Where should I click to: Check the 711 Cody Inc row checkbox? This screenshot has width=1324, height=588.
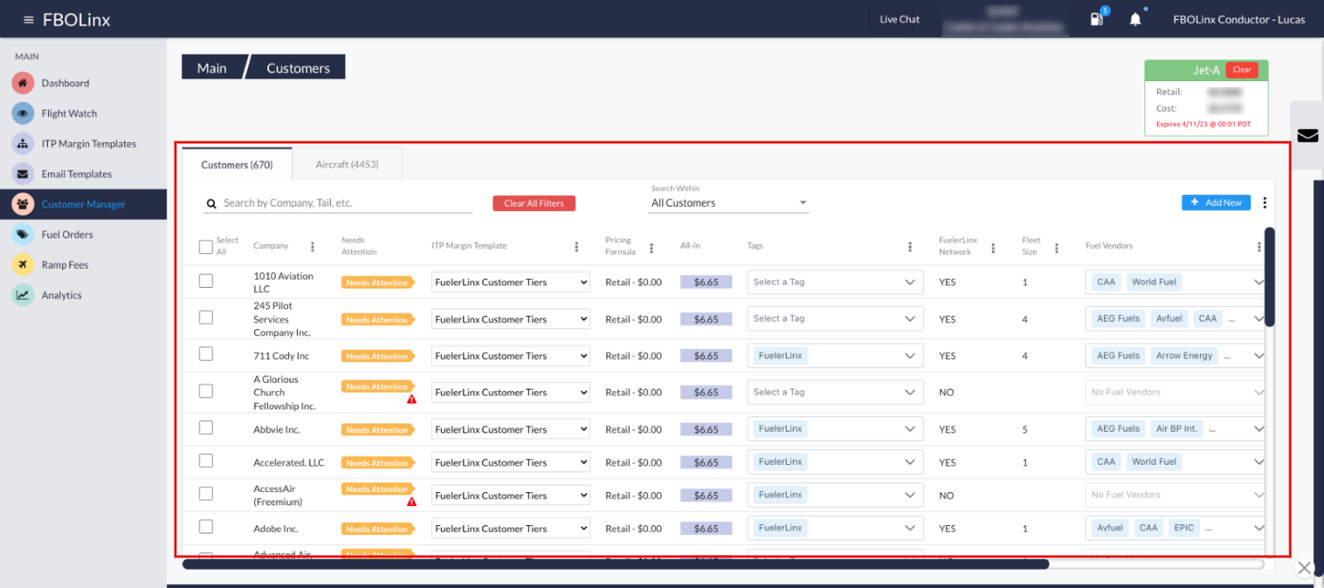(x=206, y=354)
